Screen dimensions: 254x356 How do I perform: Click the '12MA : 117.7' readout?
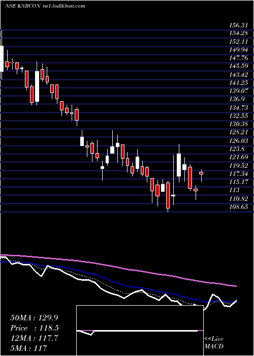[34, 338]
